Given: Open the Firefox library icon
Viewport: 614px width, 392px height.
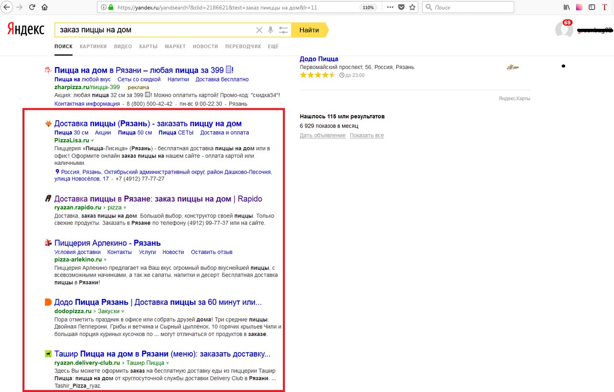Looking at the screenshot, I should pos(567,7).
